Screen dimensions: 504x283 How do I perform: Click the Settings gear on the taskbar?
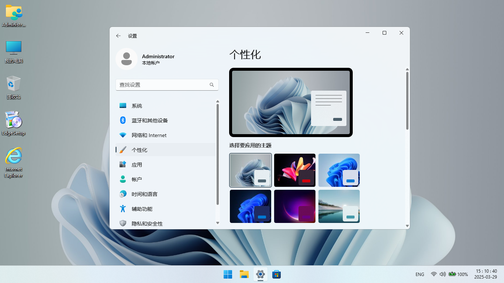[260, 274]
